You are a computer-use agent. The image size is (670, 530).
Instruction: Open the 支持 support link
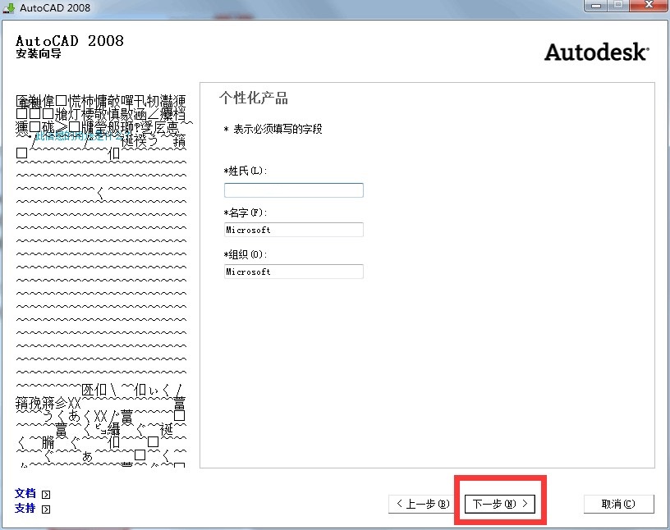[x=25, y=509]
